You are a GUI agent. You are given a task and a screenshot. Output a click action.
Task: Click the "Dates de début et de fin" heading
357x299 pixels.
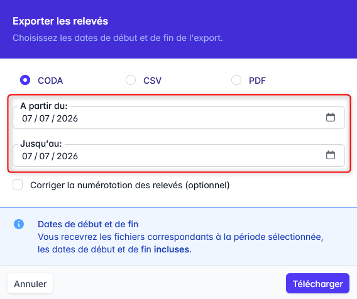(88, 224)
